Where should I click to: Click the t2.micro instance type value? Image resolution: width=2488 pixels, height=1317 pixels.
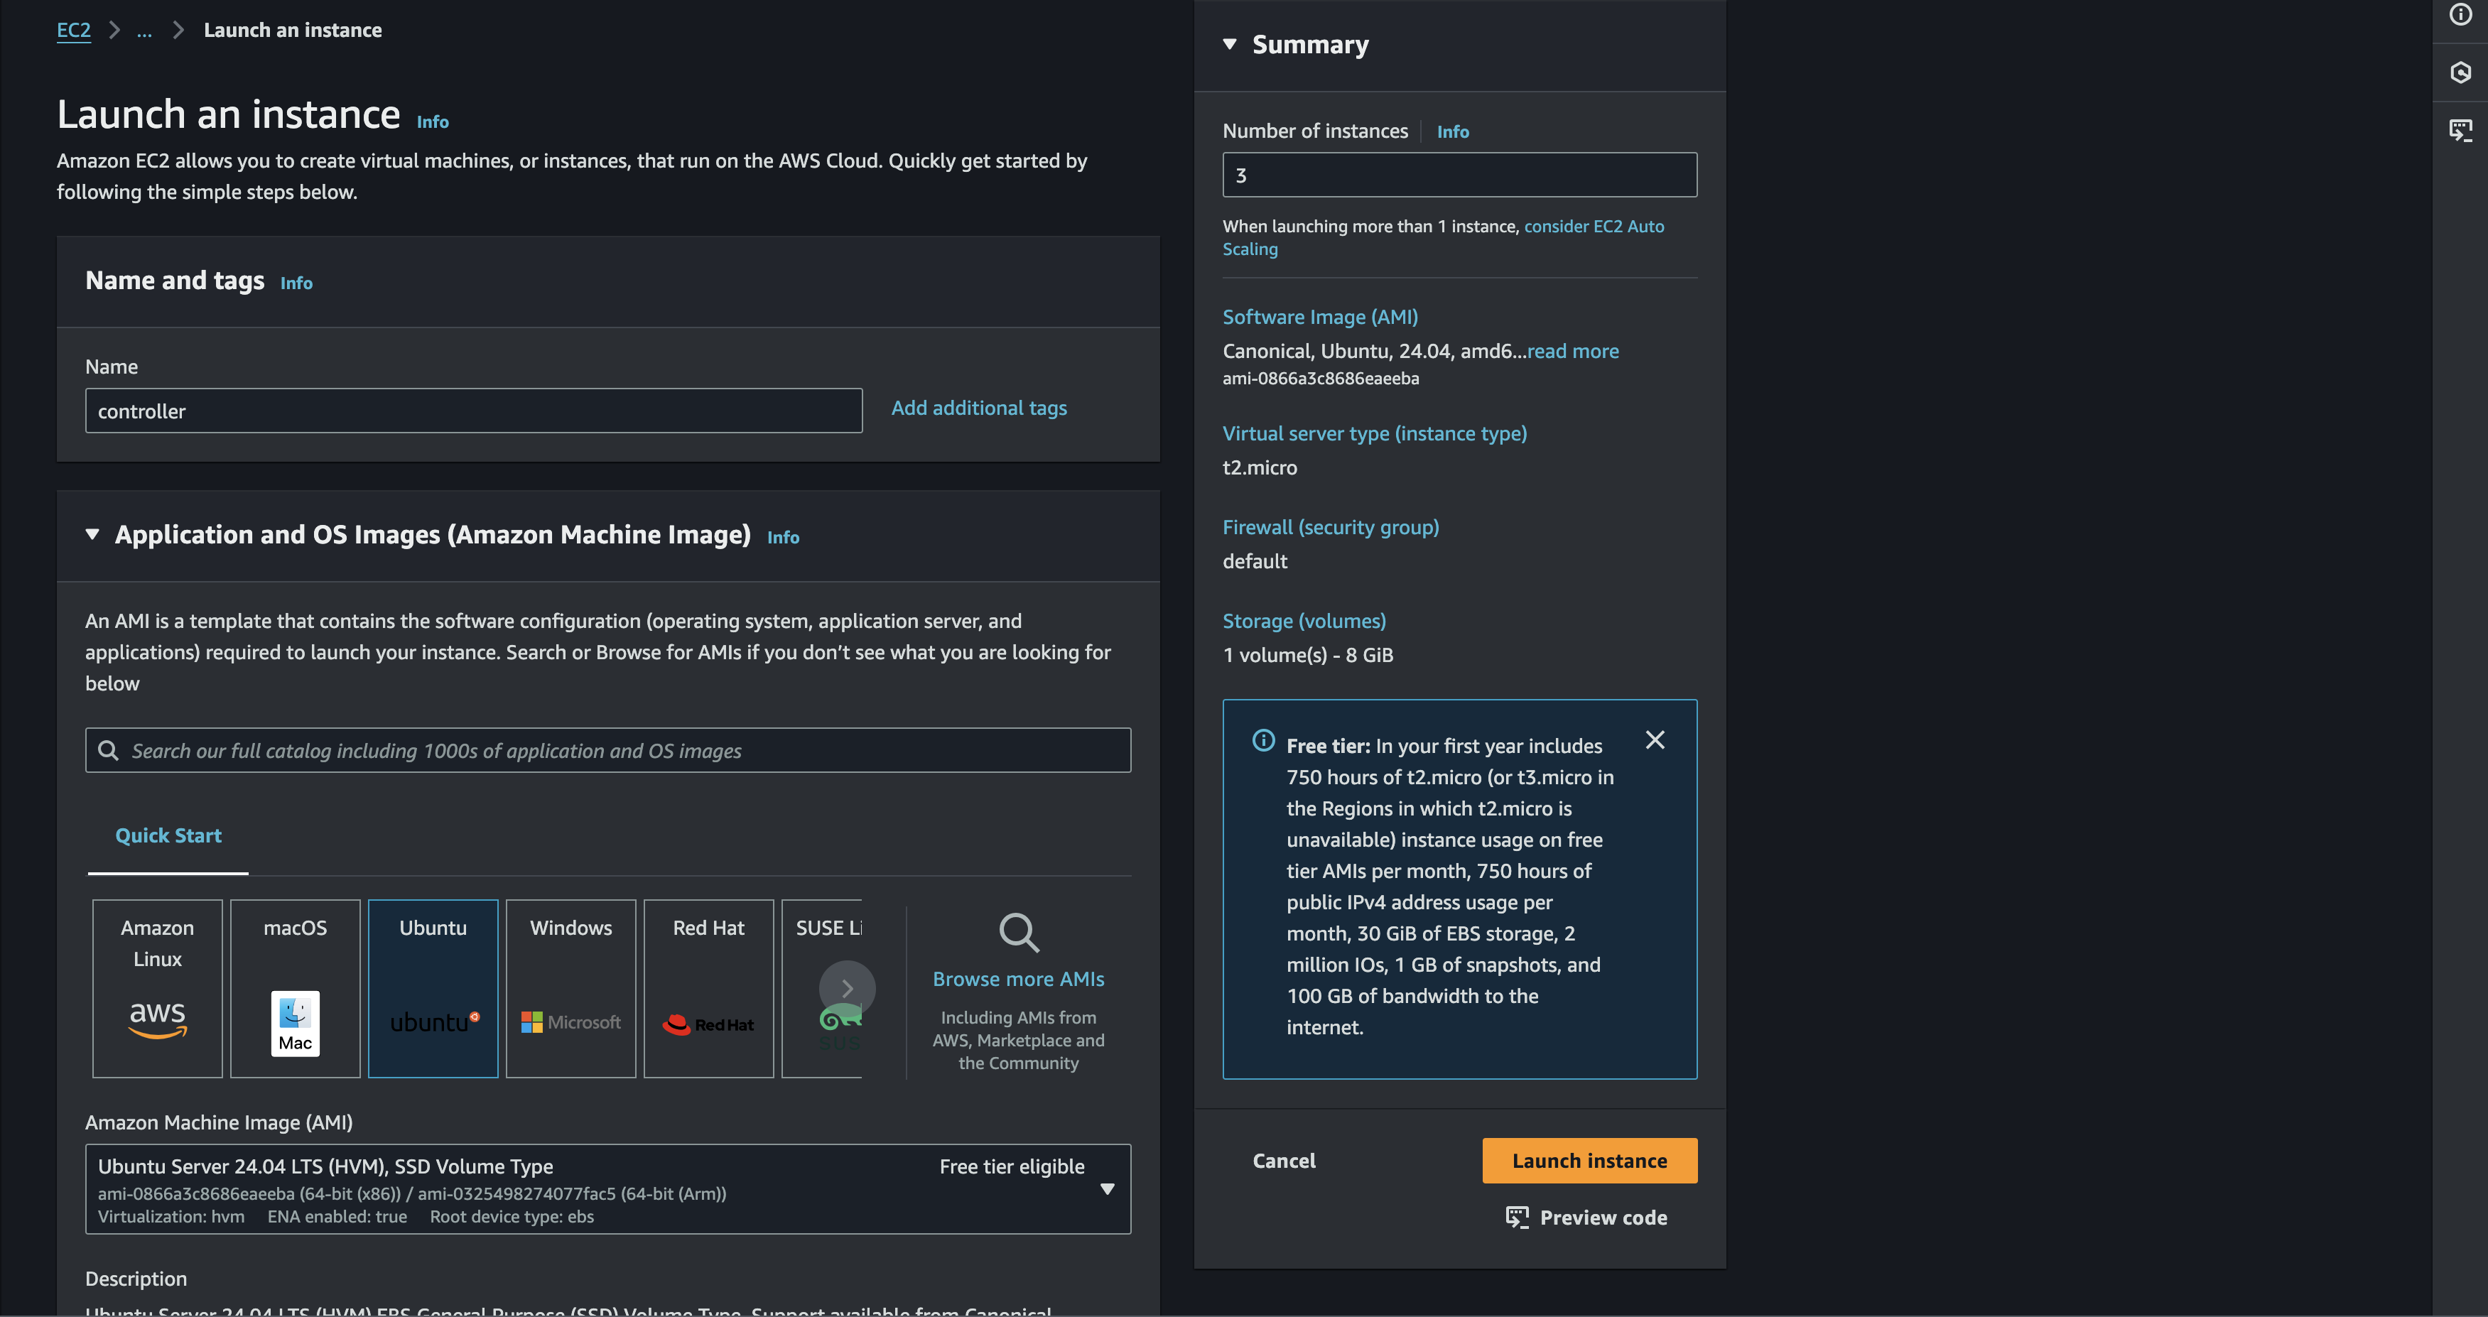click(x=1260, y=467)
